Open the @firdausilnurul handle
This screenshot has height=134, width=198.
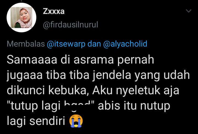click(x=70, y=25)
